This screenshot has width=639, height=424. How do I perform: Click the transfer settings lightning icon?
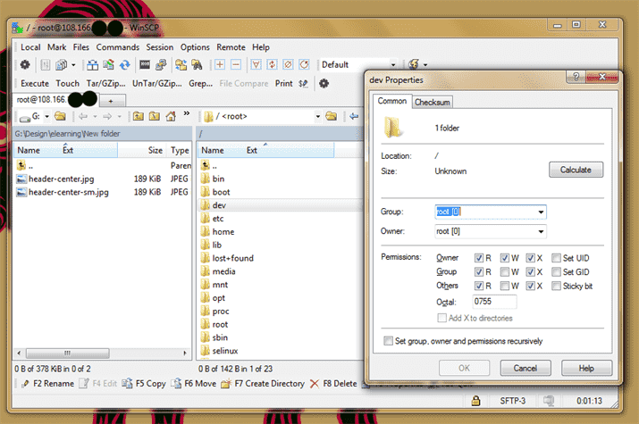coord(414,64)
